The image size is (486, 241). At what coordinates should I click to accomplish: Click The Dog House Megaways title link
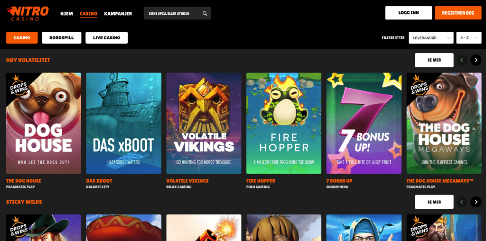440,181
